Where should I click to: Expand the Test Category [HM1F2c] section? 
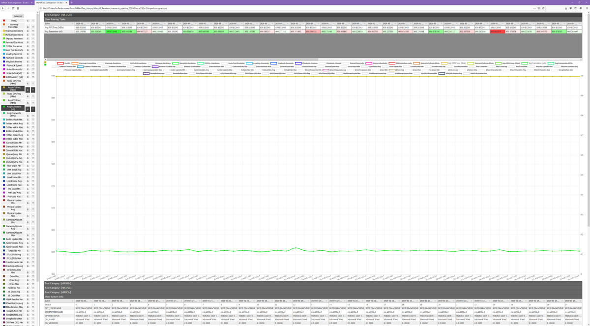(x=313, y=292)
